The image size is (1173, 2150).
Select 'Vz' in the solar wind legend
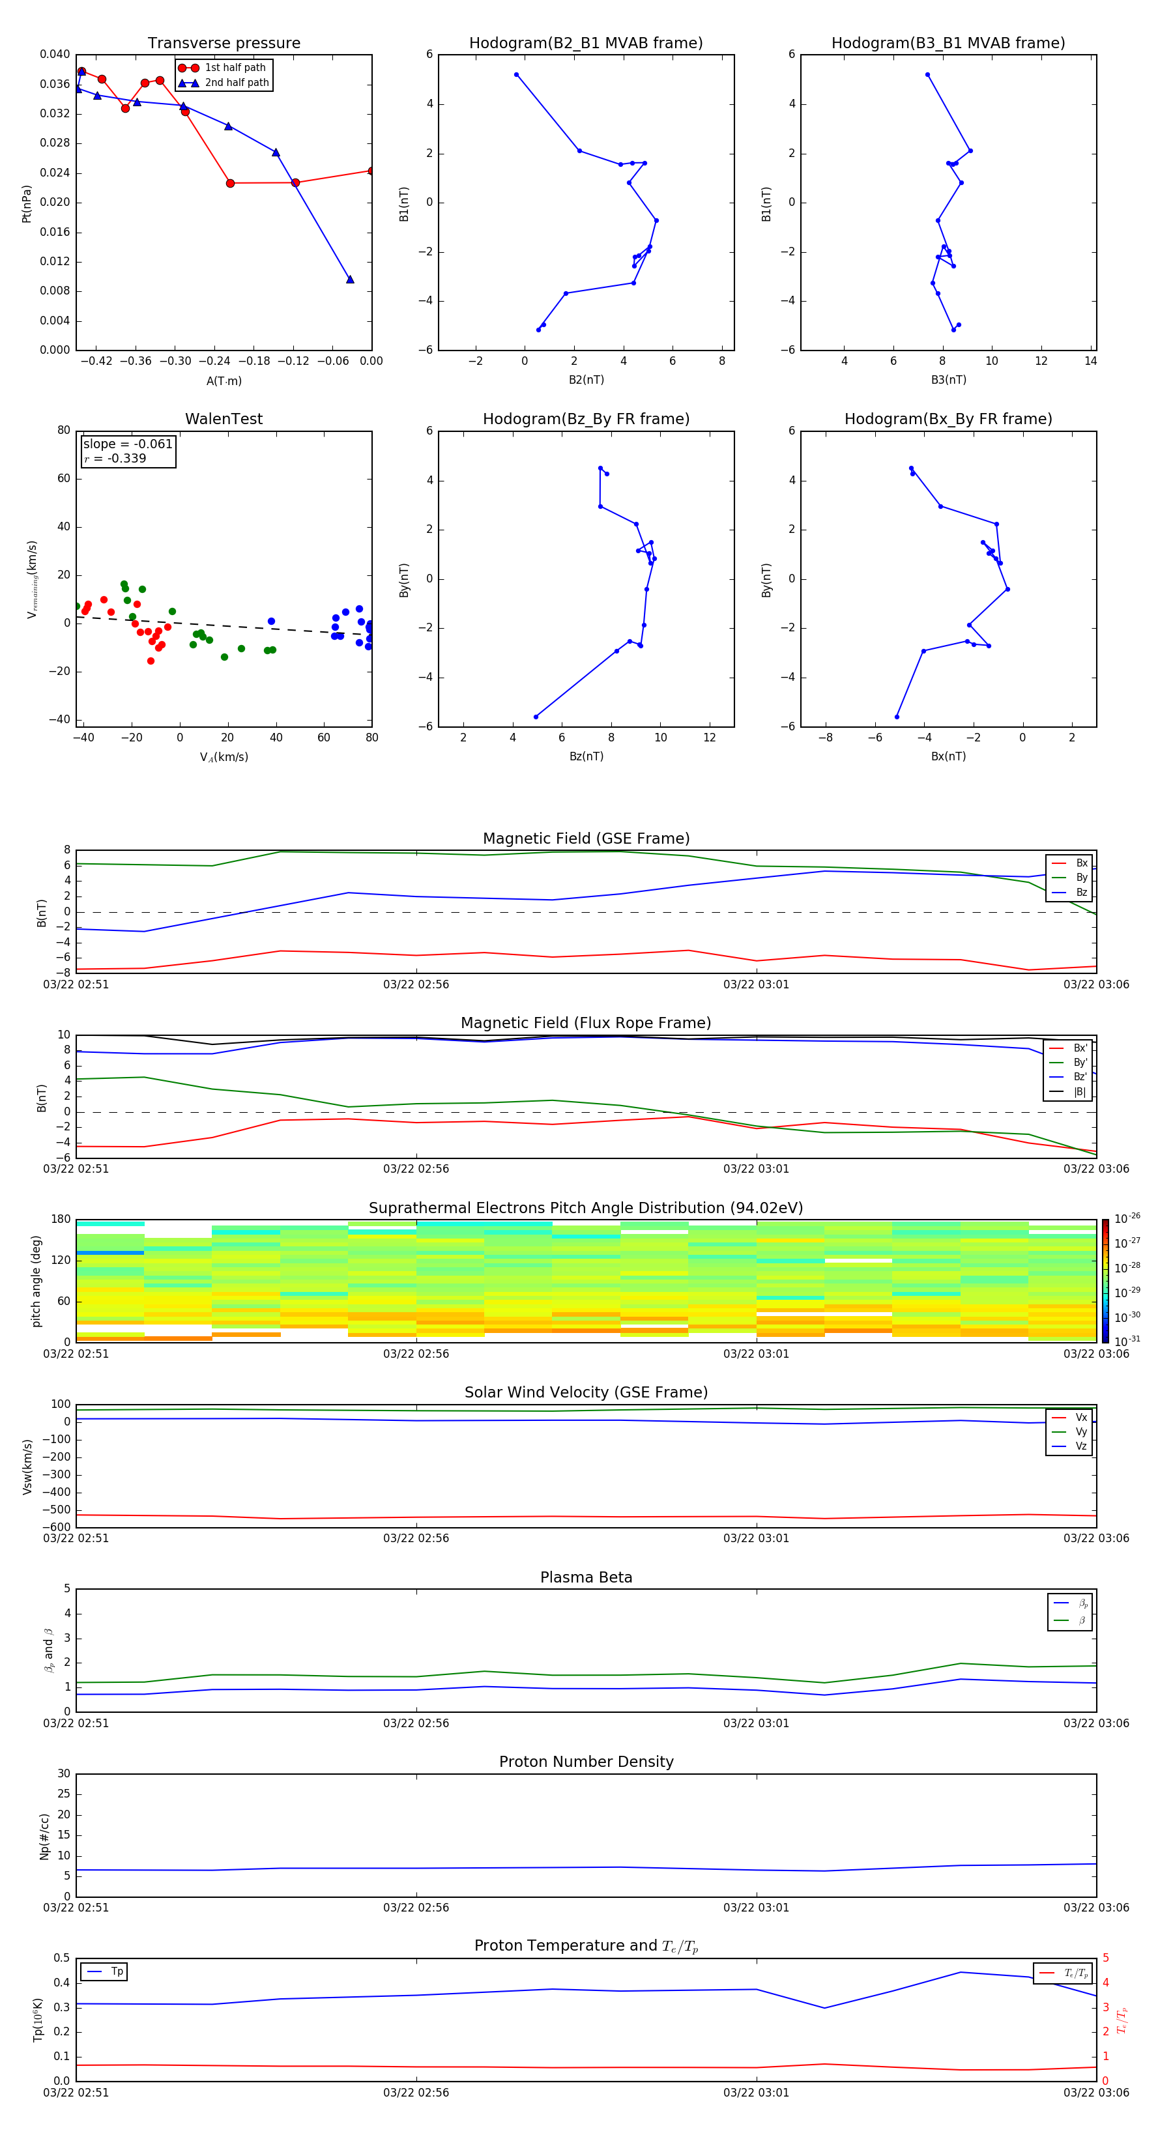click(1070, 1446)
